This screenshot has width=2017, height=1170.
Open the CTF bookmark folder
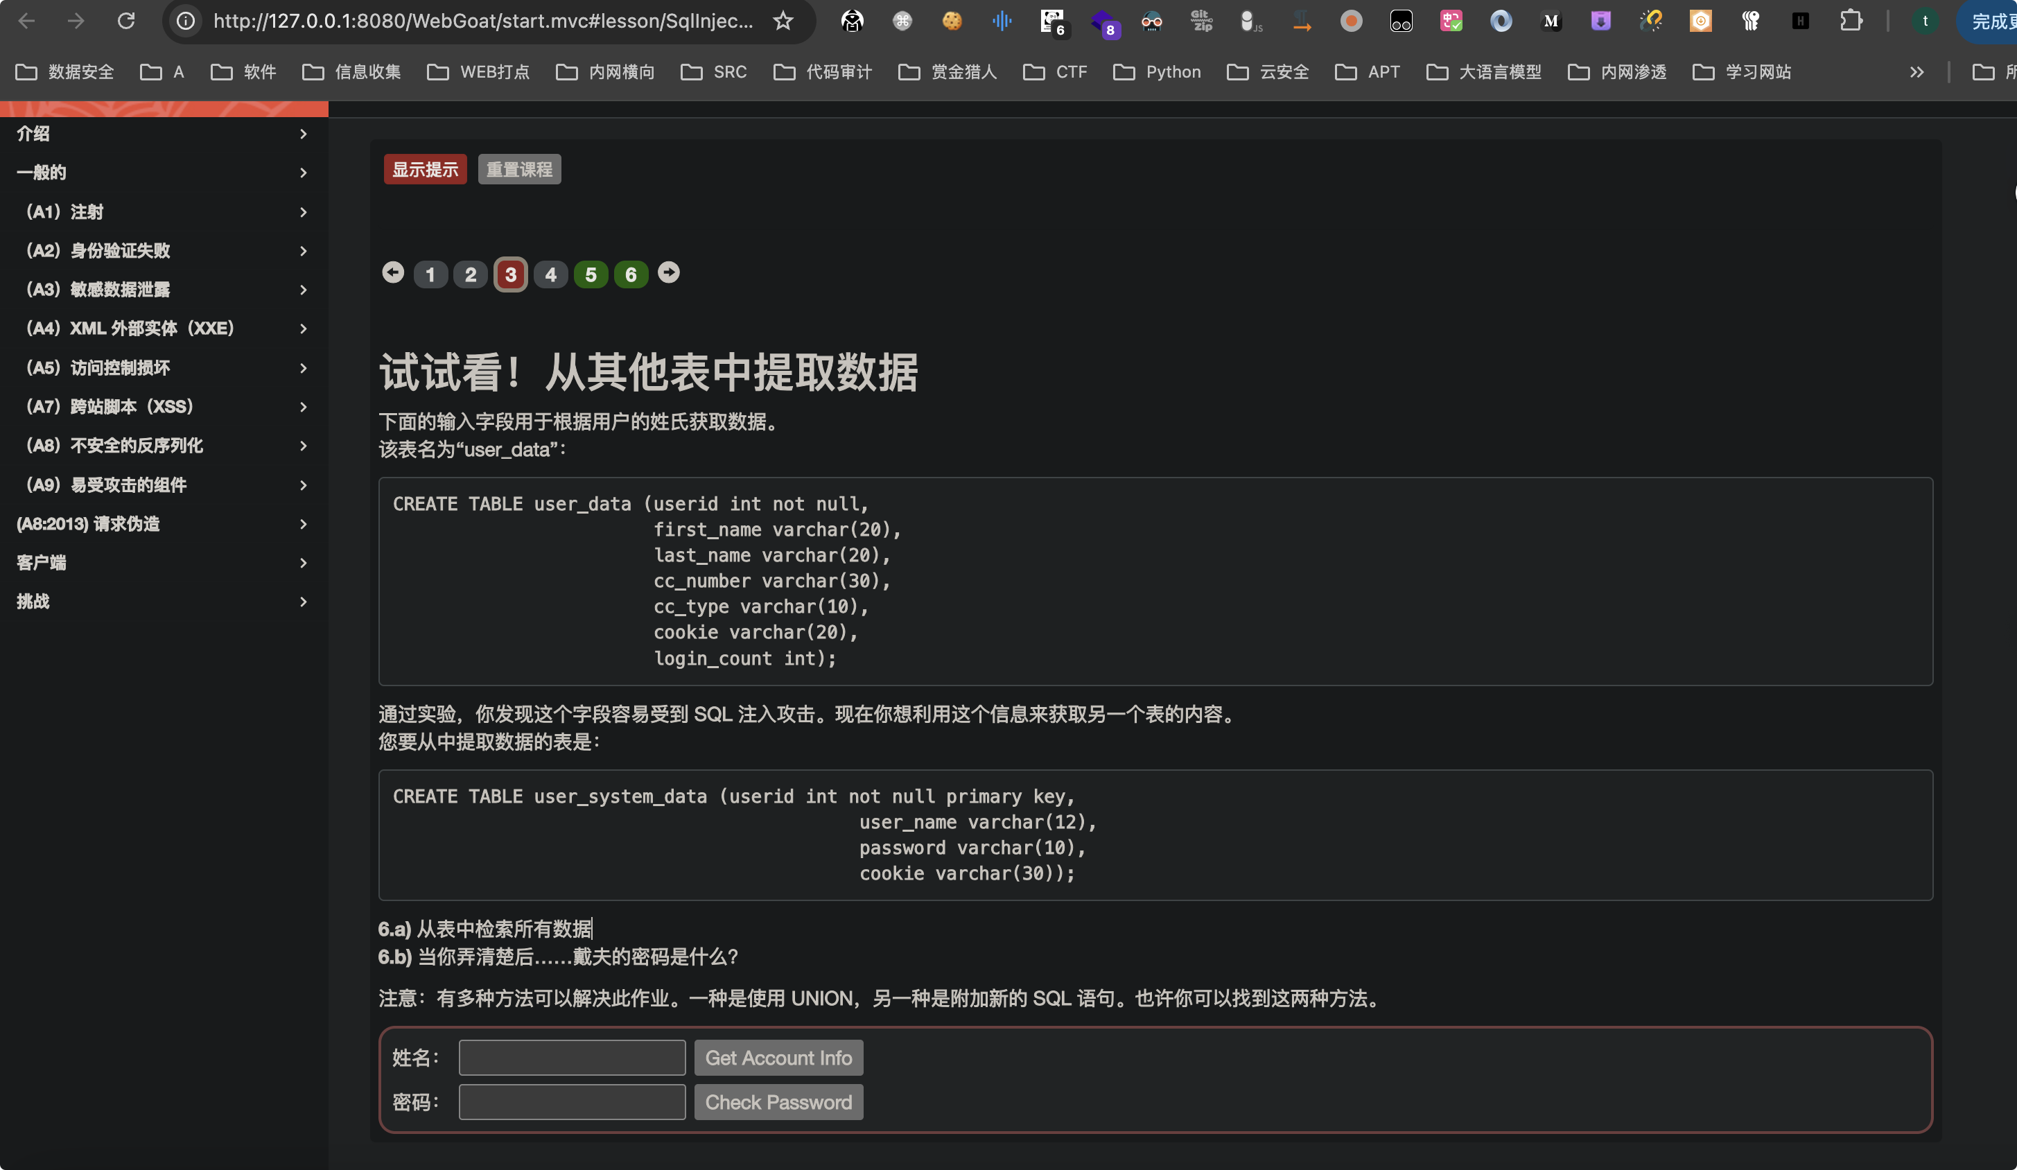click(x=1055, y=72)
